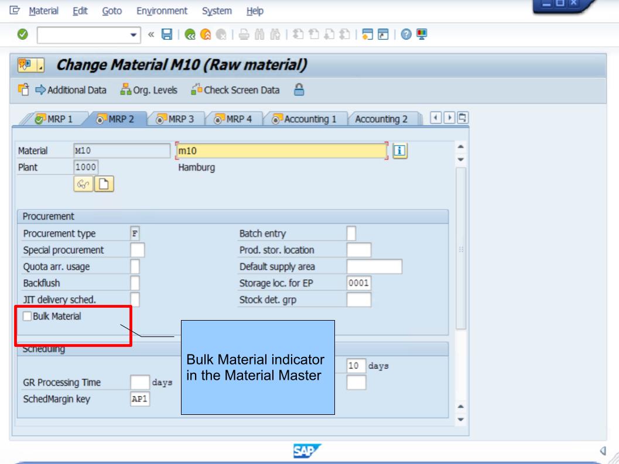The width and height of the screenshot is (619, 464).
Task: Open the Help menu
Action: point(255,11)
